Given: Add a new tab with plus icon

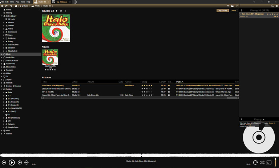Looking at the screenshot, I should (75, 2).
